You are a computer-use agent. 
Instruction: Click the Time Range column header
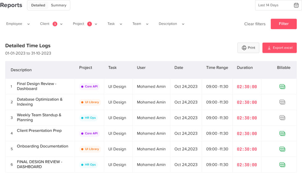(217, 67)
